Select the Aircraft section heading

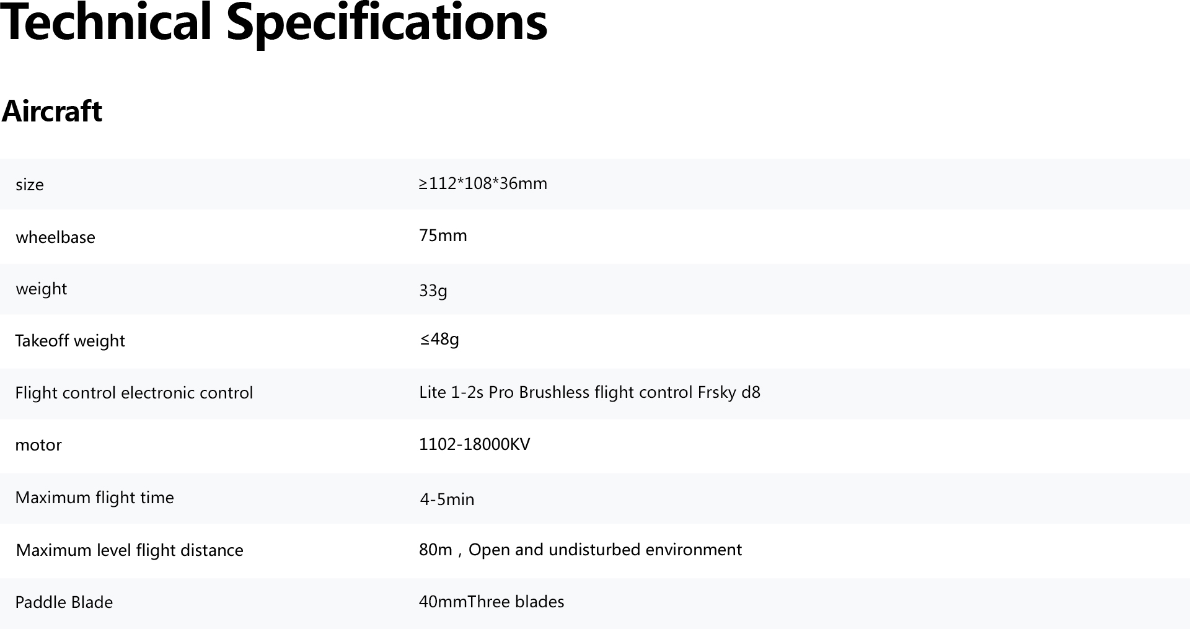52,112
